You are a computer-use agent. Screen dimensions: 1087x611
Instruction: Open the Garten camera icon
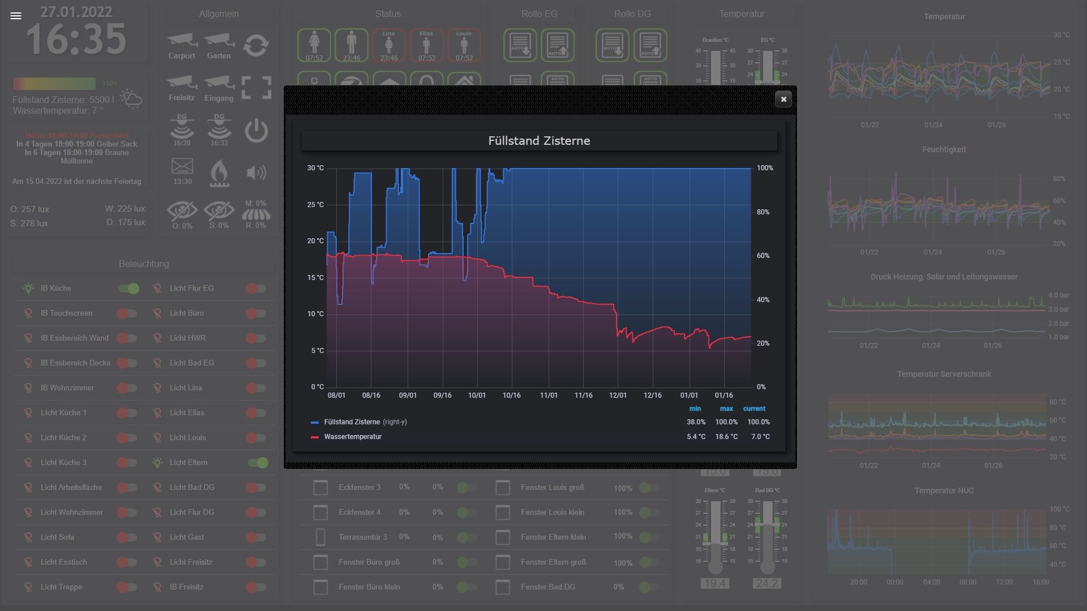tap(219, 41)
